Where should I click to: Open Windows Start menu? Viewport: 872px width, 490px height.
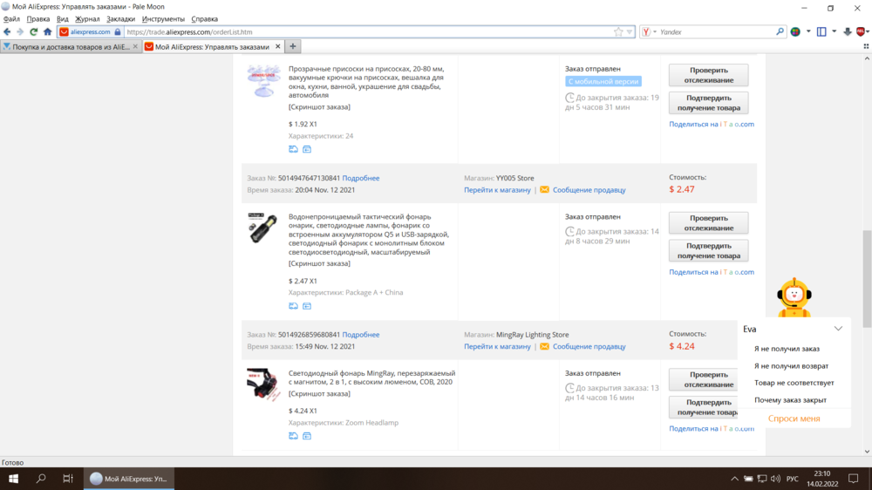click(x=13, y=479)
